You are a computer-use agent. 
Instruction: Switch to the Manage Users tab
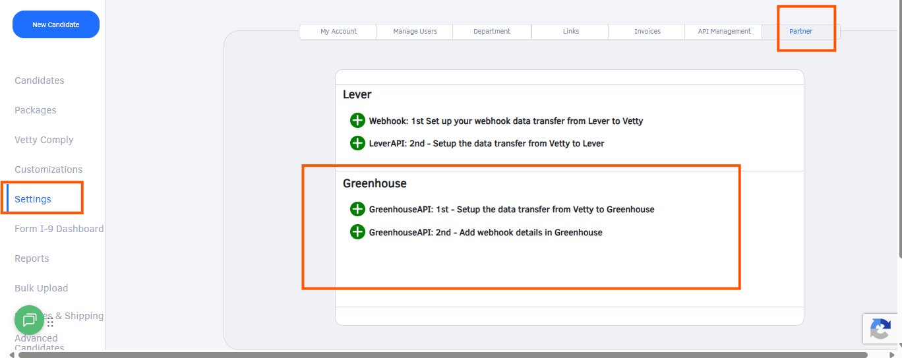click(x=415, y=31)
